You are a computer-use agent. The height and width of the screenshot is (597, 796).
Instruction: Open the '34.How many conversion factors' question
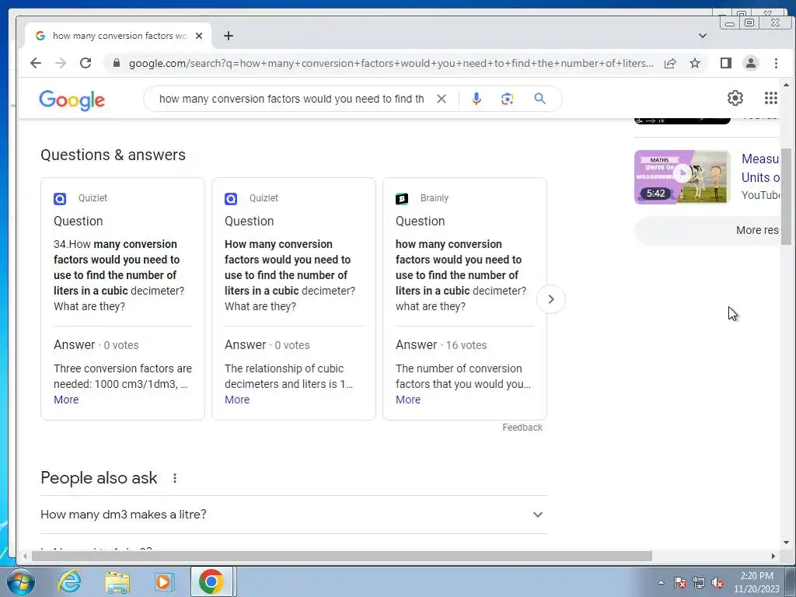point(119,275)
